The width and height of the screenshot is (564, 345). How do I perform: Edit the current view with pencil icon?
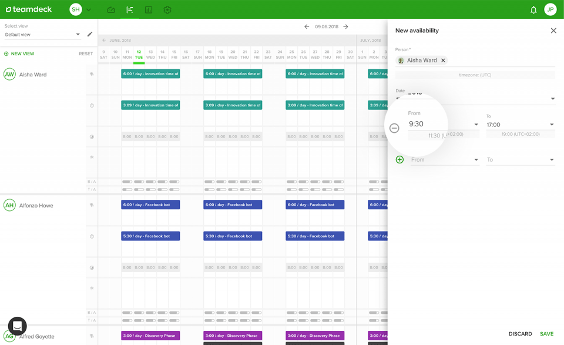90,34
